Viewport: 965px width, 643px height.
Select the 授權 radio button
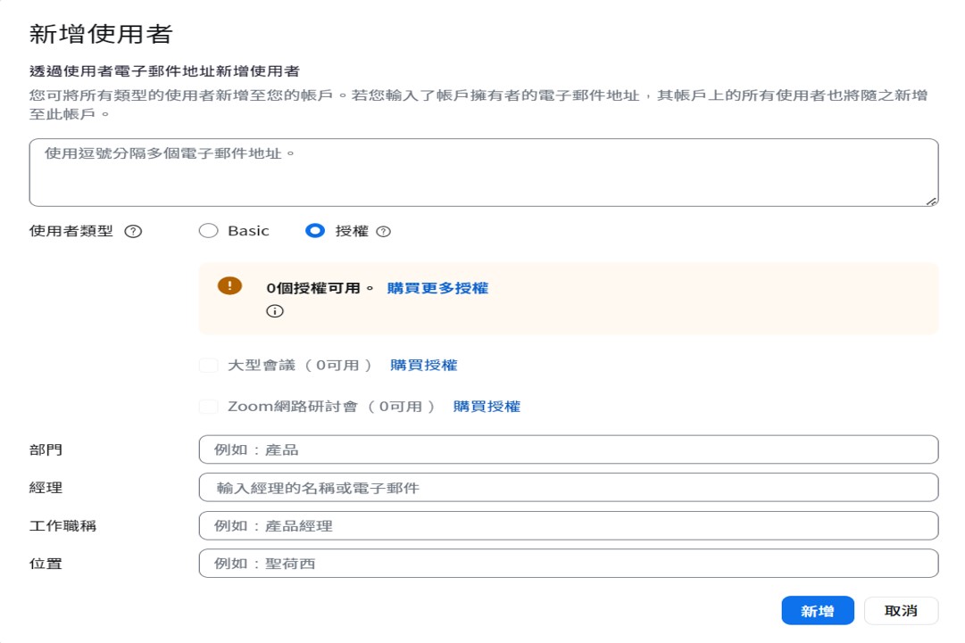[314, 231]
